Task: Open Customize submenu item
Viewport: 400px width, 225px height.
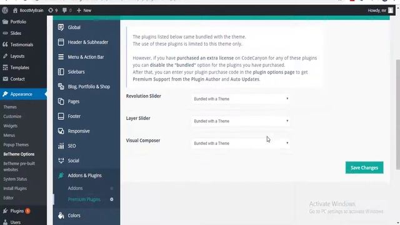Action: point(12,116)
